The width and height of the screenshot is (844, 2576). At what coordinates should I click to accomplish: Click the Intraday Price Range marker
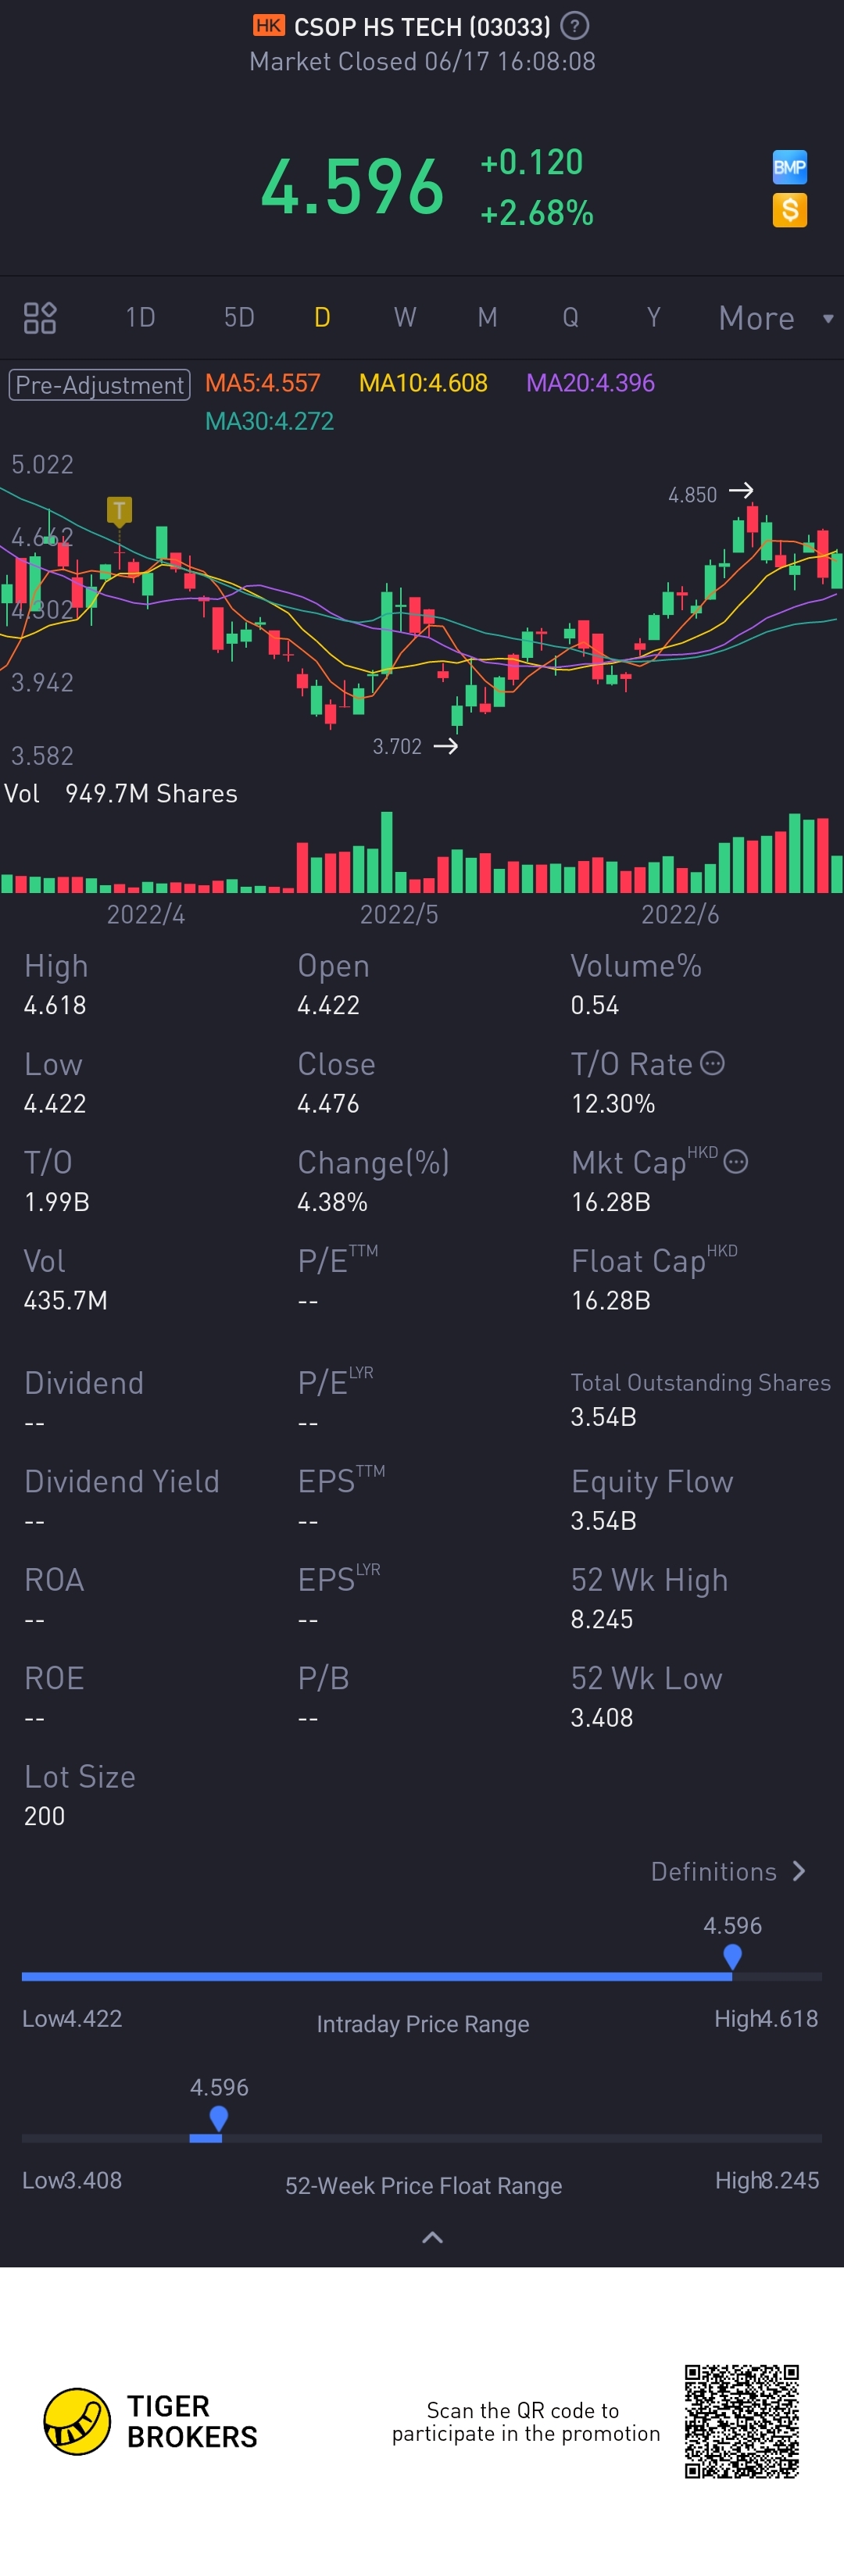click(x=732, y=1956)
